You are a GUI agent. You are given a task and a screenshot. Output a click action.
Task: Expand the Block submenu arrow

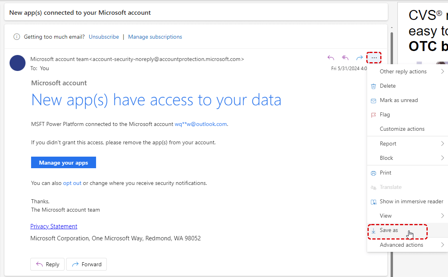[x=442, y=158]
